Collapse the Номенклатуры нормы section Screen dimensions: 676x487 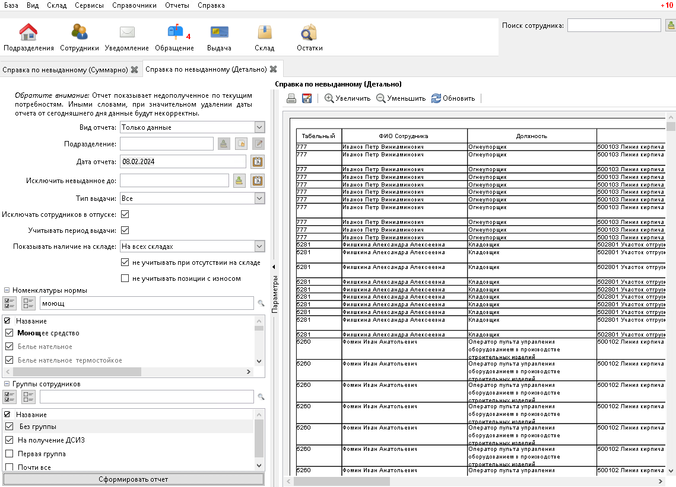tap(7, 290)
